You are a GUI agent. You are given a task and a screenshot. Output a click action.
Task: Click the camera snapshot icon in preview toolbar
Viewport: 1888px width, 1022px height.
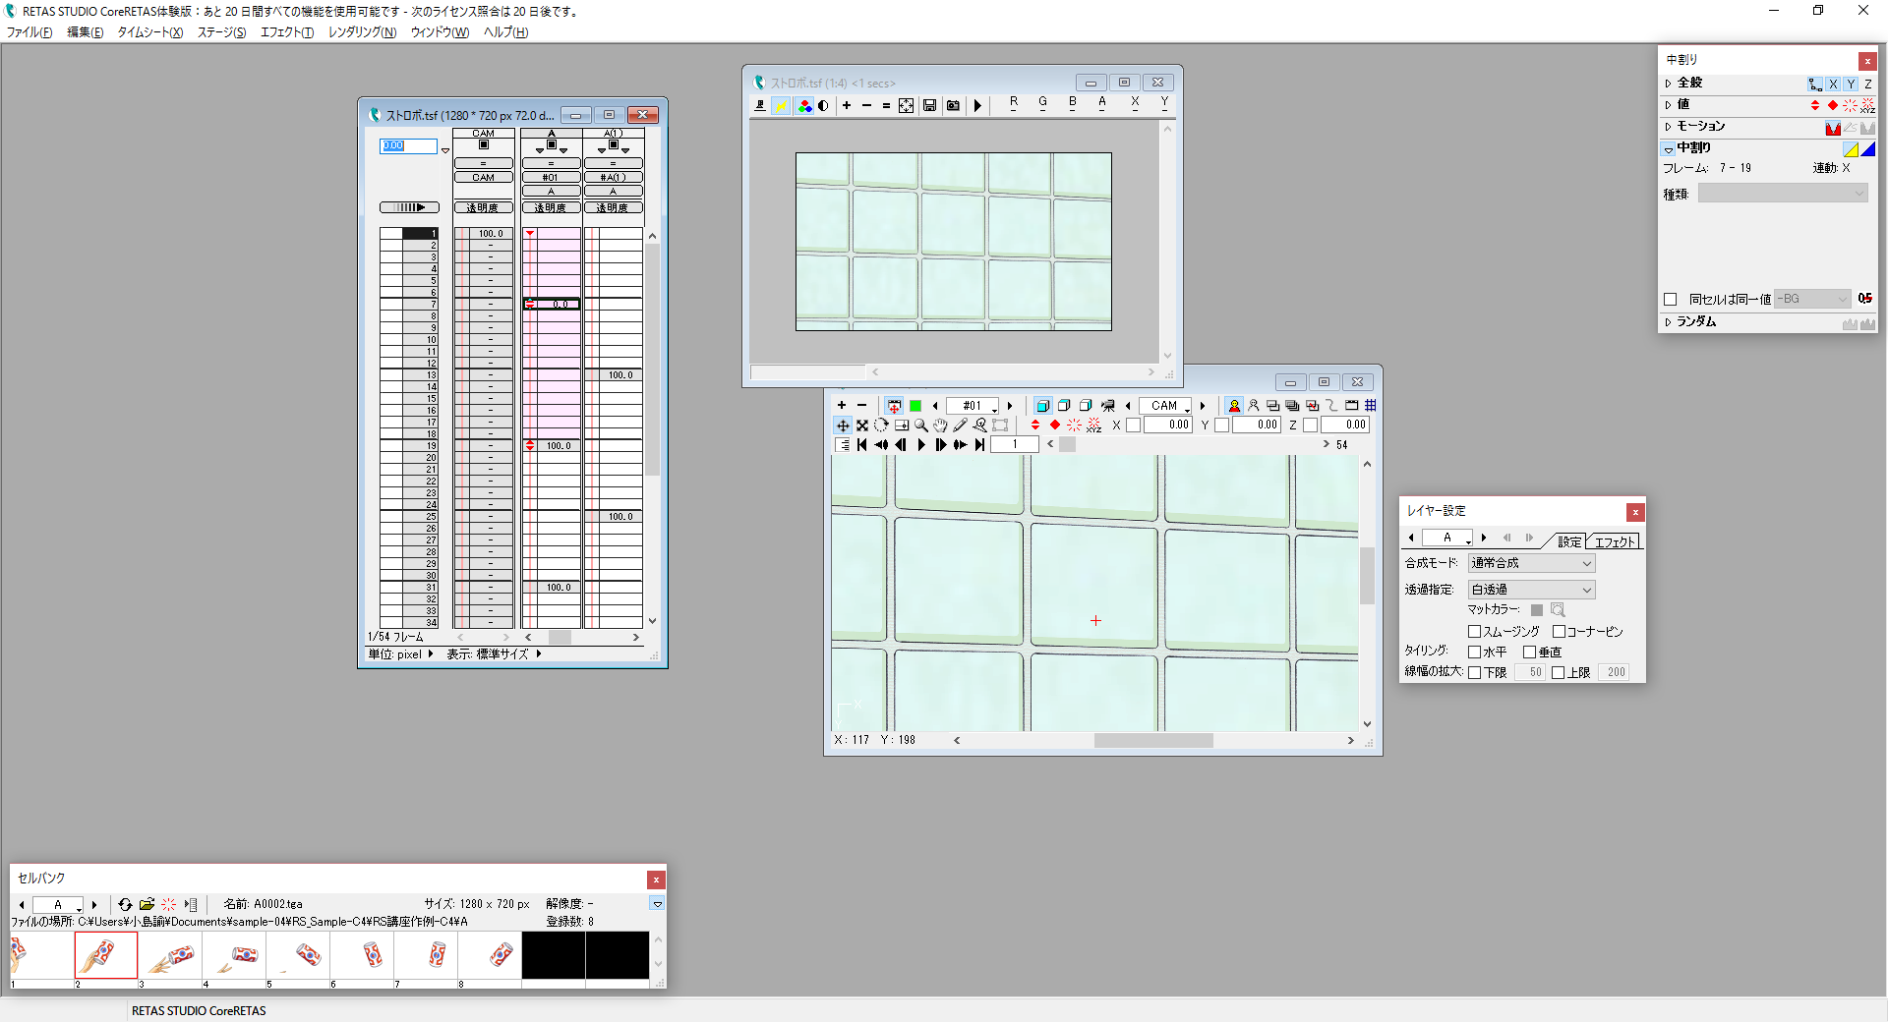tap(953, 105)
